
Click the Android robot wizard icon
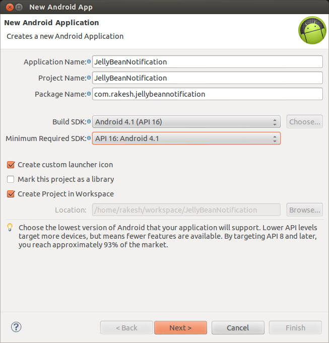point(312,30)
